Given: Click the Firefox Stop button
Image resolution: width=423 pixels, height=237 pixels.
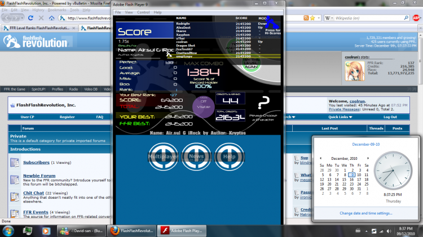Looking at the screenshot, I should pyautogui.click(x=41, y=18).
